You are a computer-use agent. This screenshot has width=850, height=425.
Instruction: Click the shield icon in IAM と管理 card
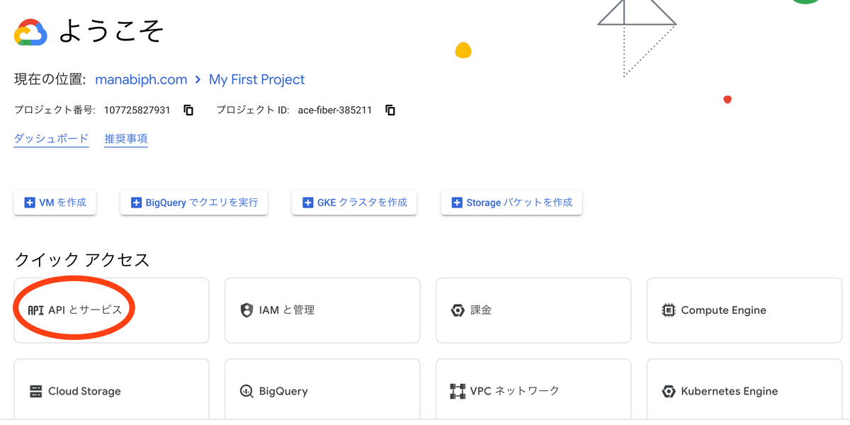coord(246,310)
